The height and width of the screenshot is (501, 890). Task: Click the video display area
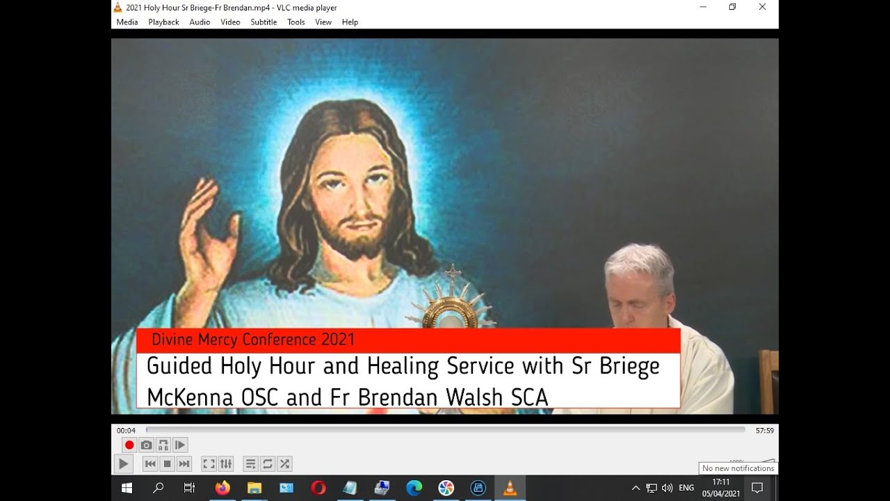(x=445, y=226)
